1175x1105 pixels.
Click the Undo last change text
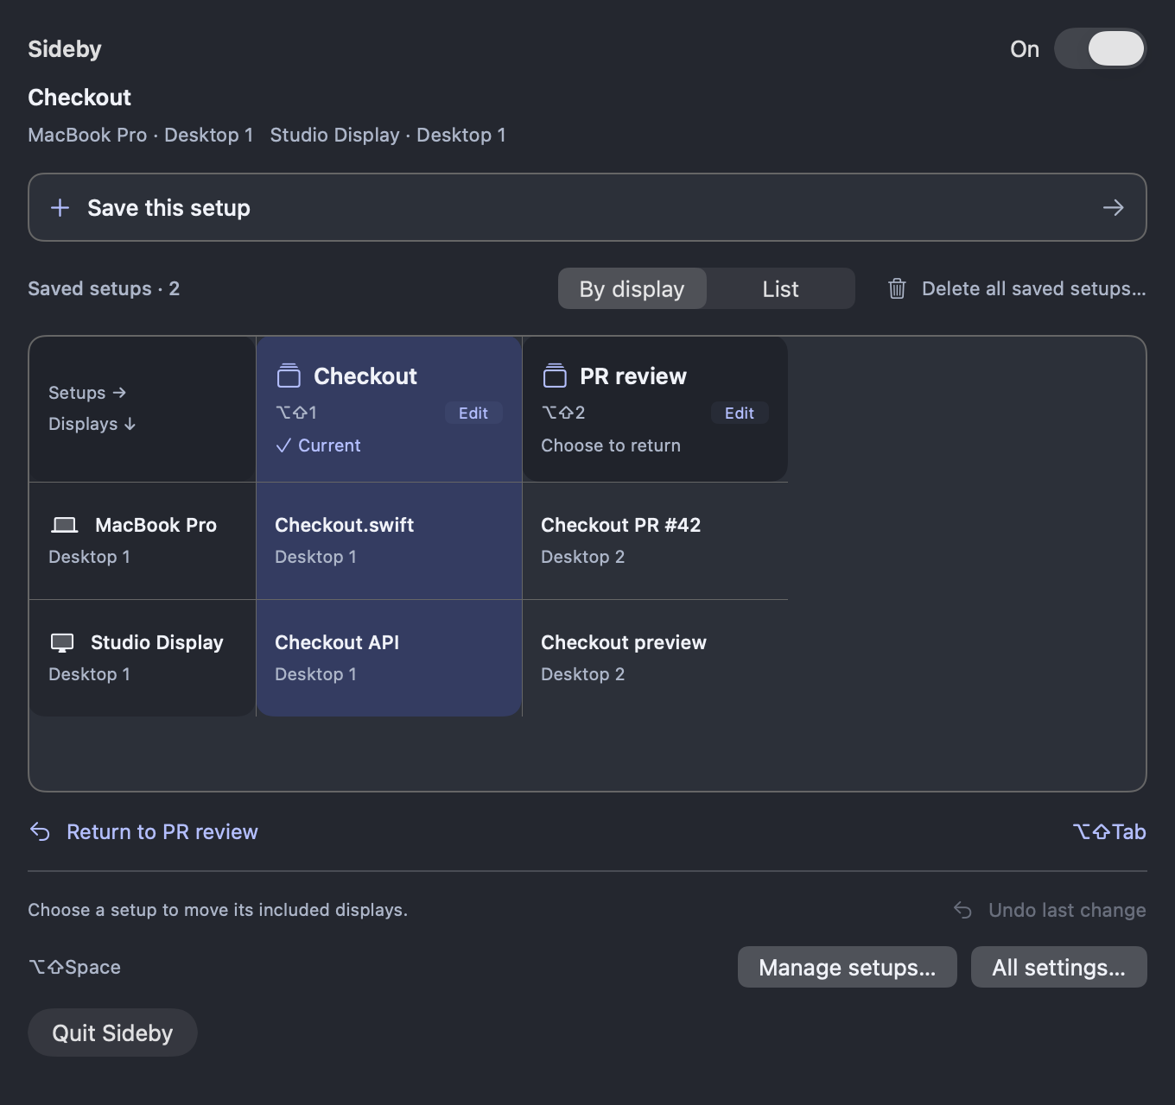coord(1067,910)
